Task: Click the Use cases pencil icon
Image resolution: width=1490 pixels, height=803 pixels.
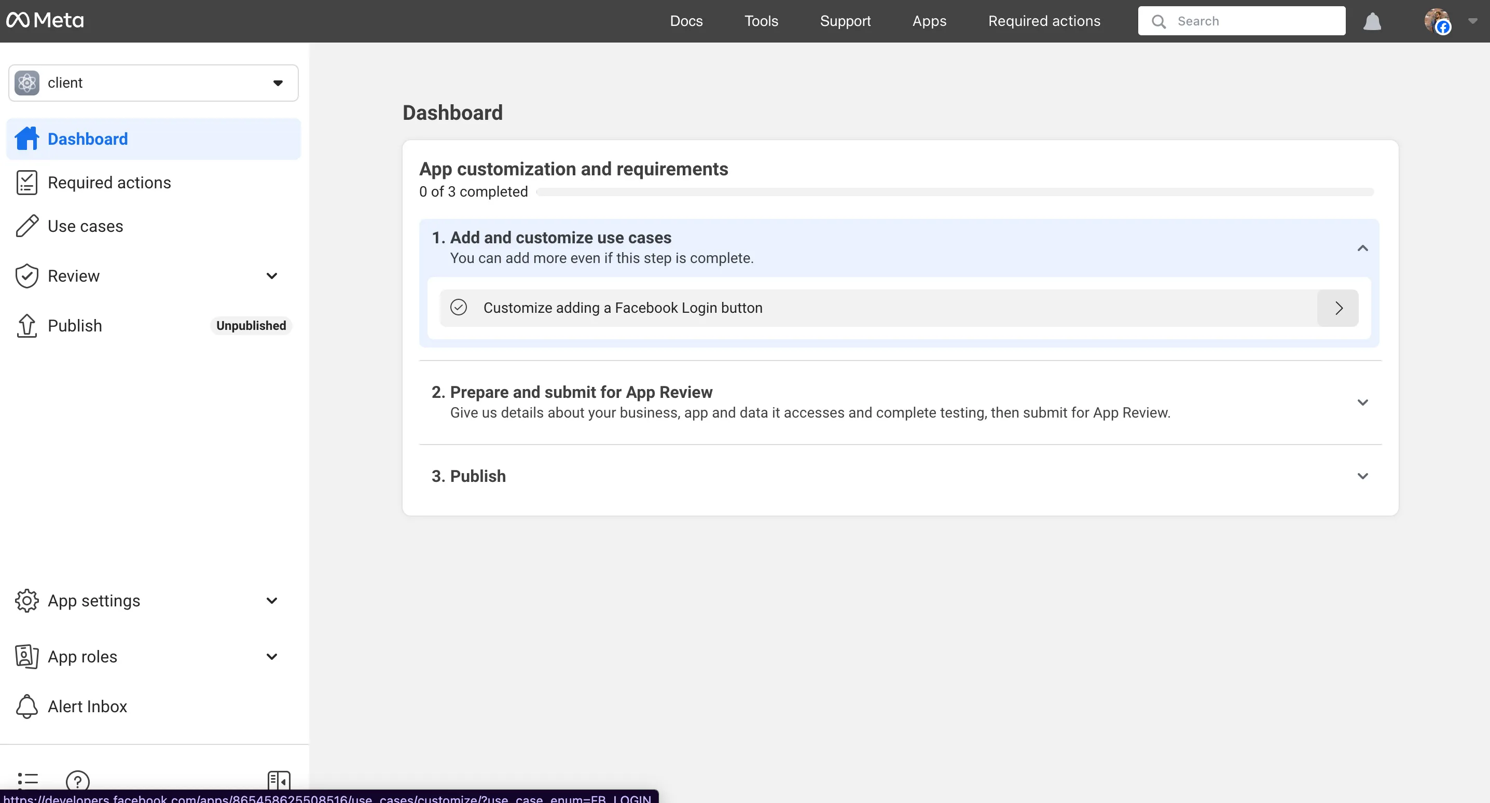Action: 26,226
